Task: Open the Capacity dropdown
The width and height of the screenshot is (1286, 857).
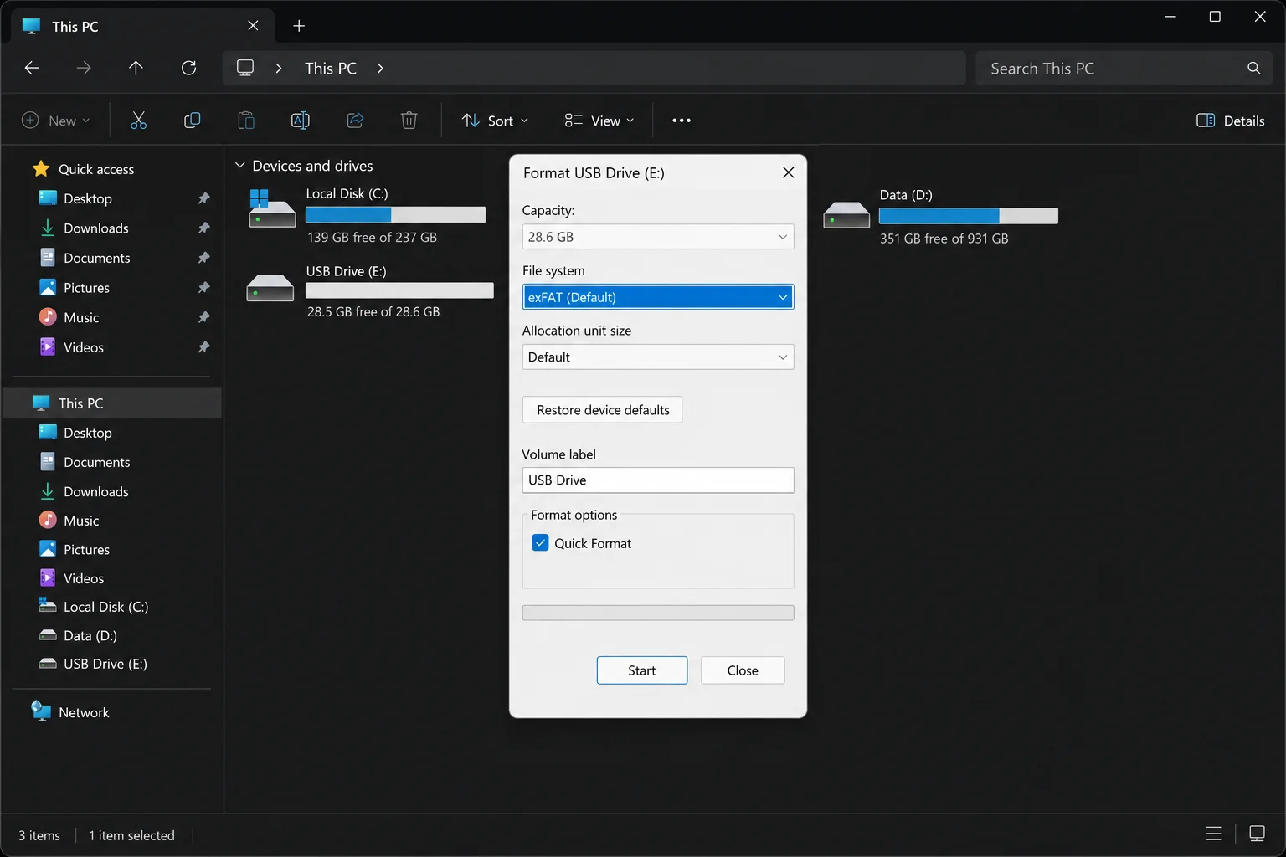Action: tap(658, 237)
